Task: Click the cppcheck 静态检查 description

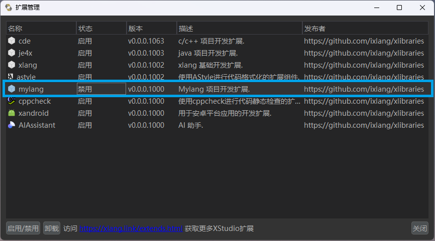Action: tap(239, 101)
